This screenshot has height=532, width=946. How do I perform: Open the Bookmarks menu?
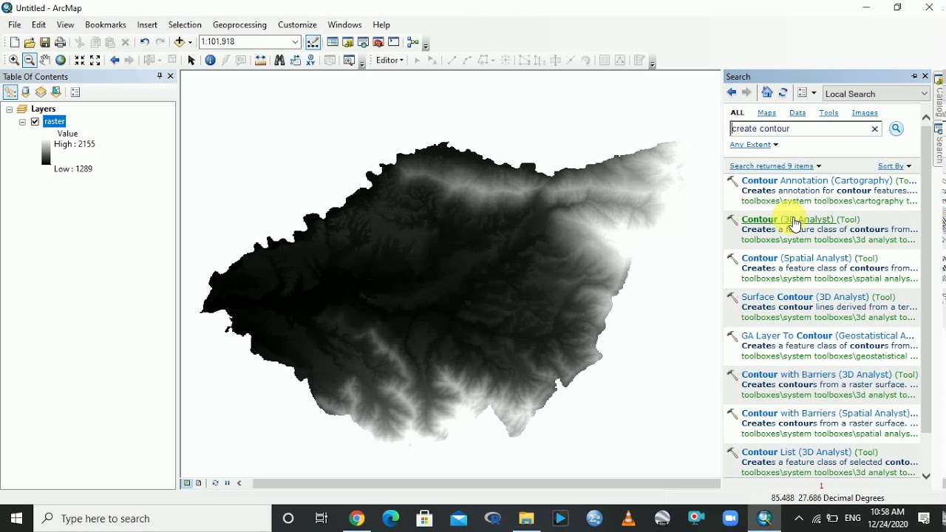pos(106,24)
